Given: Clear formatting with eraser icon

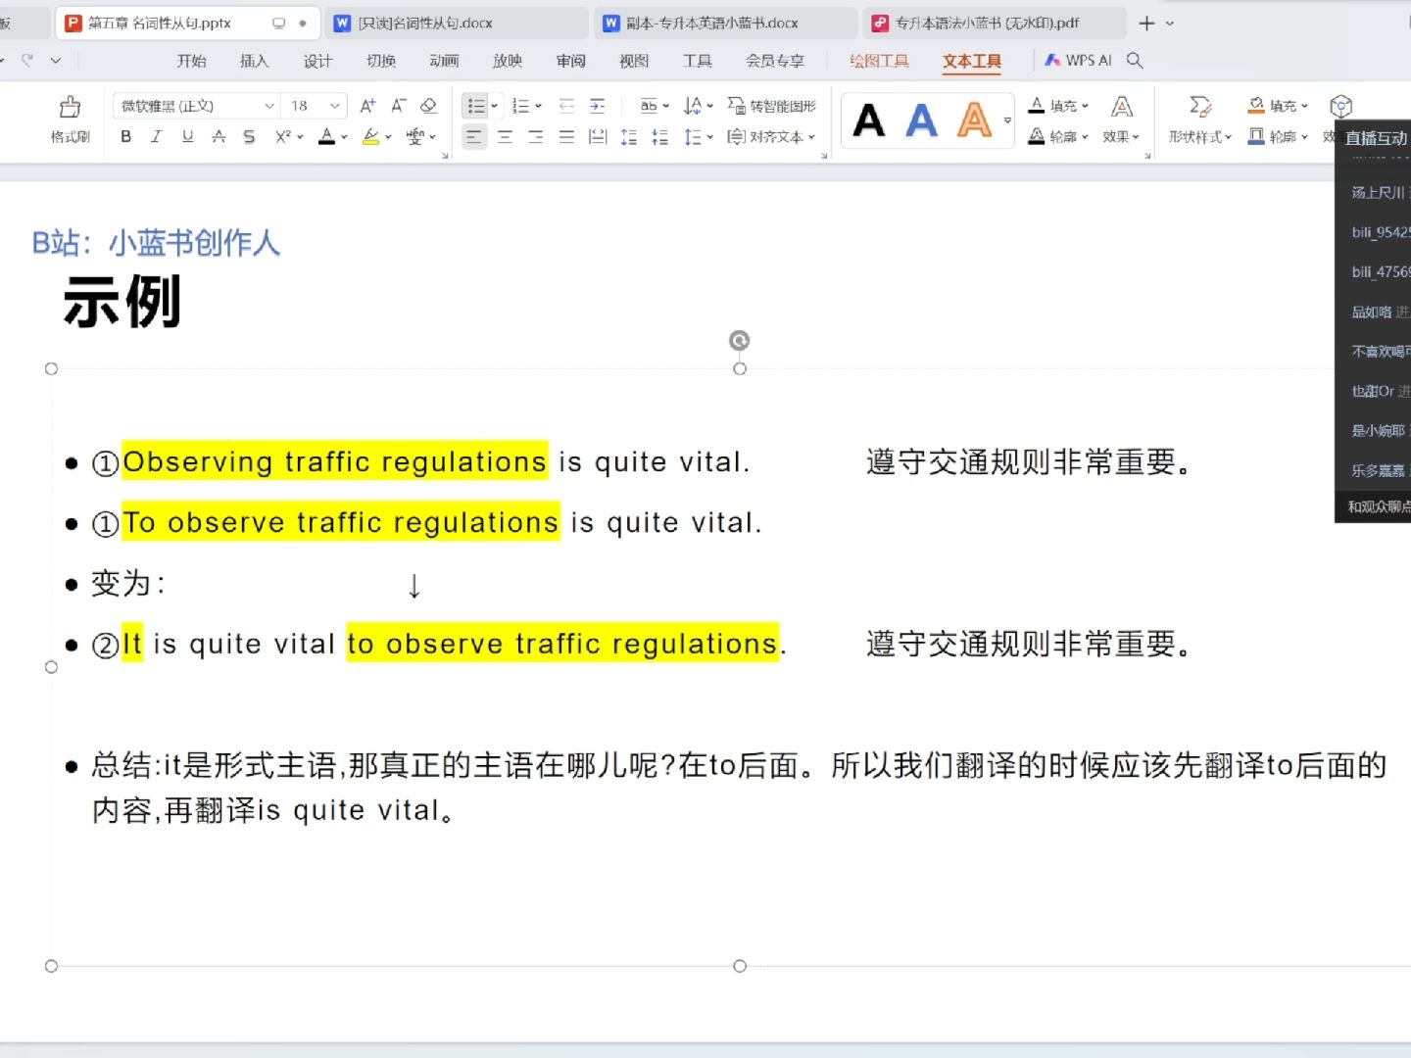Looking at the screenshot, I should [x=428, y=106].
